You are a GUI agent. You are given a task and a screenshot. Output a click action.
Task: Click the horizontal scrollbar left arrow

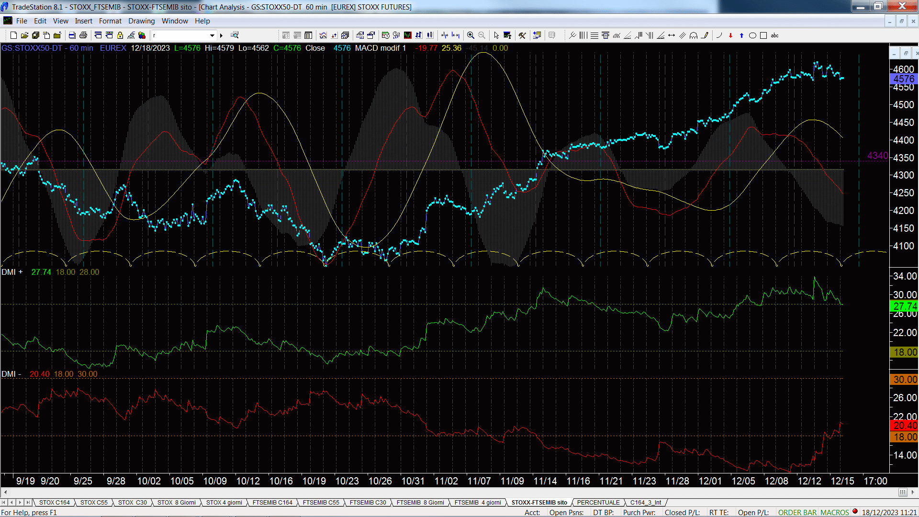click(x=5, y=492)
